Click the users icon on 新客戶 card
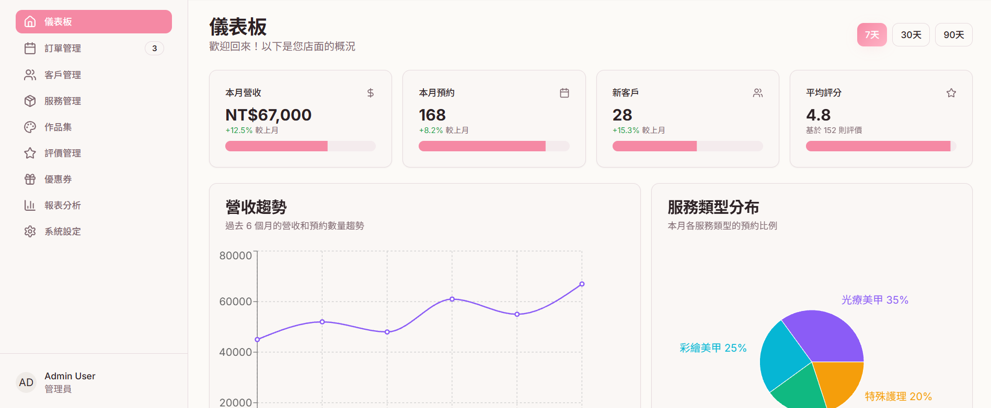 coord(758,93)
